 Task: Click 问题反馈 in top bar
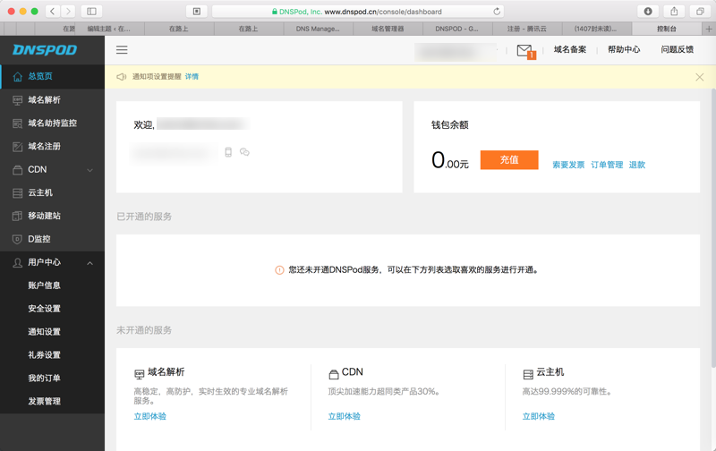[678, 49]
